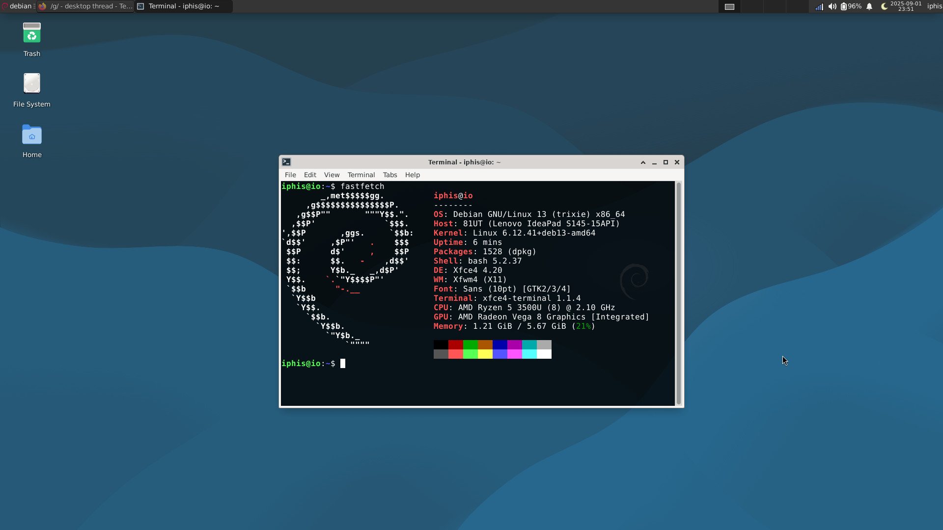
Task: Switch to the third workspace
Action: pyautogui.click(x=775, y=6)
